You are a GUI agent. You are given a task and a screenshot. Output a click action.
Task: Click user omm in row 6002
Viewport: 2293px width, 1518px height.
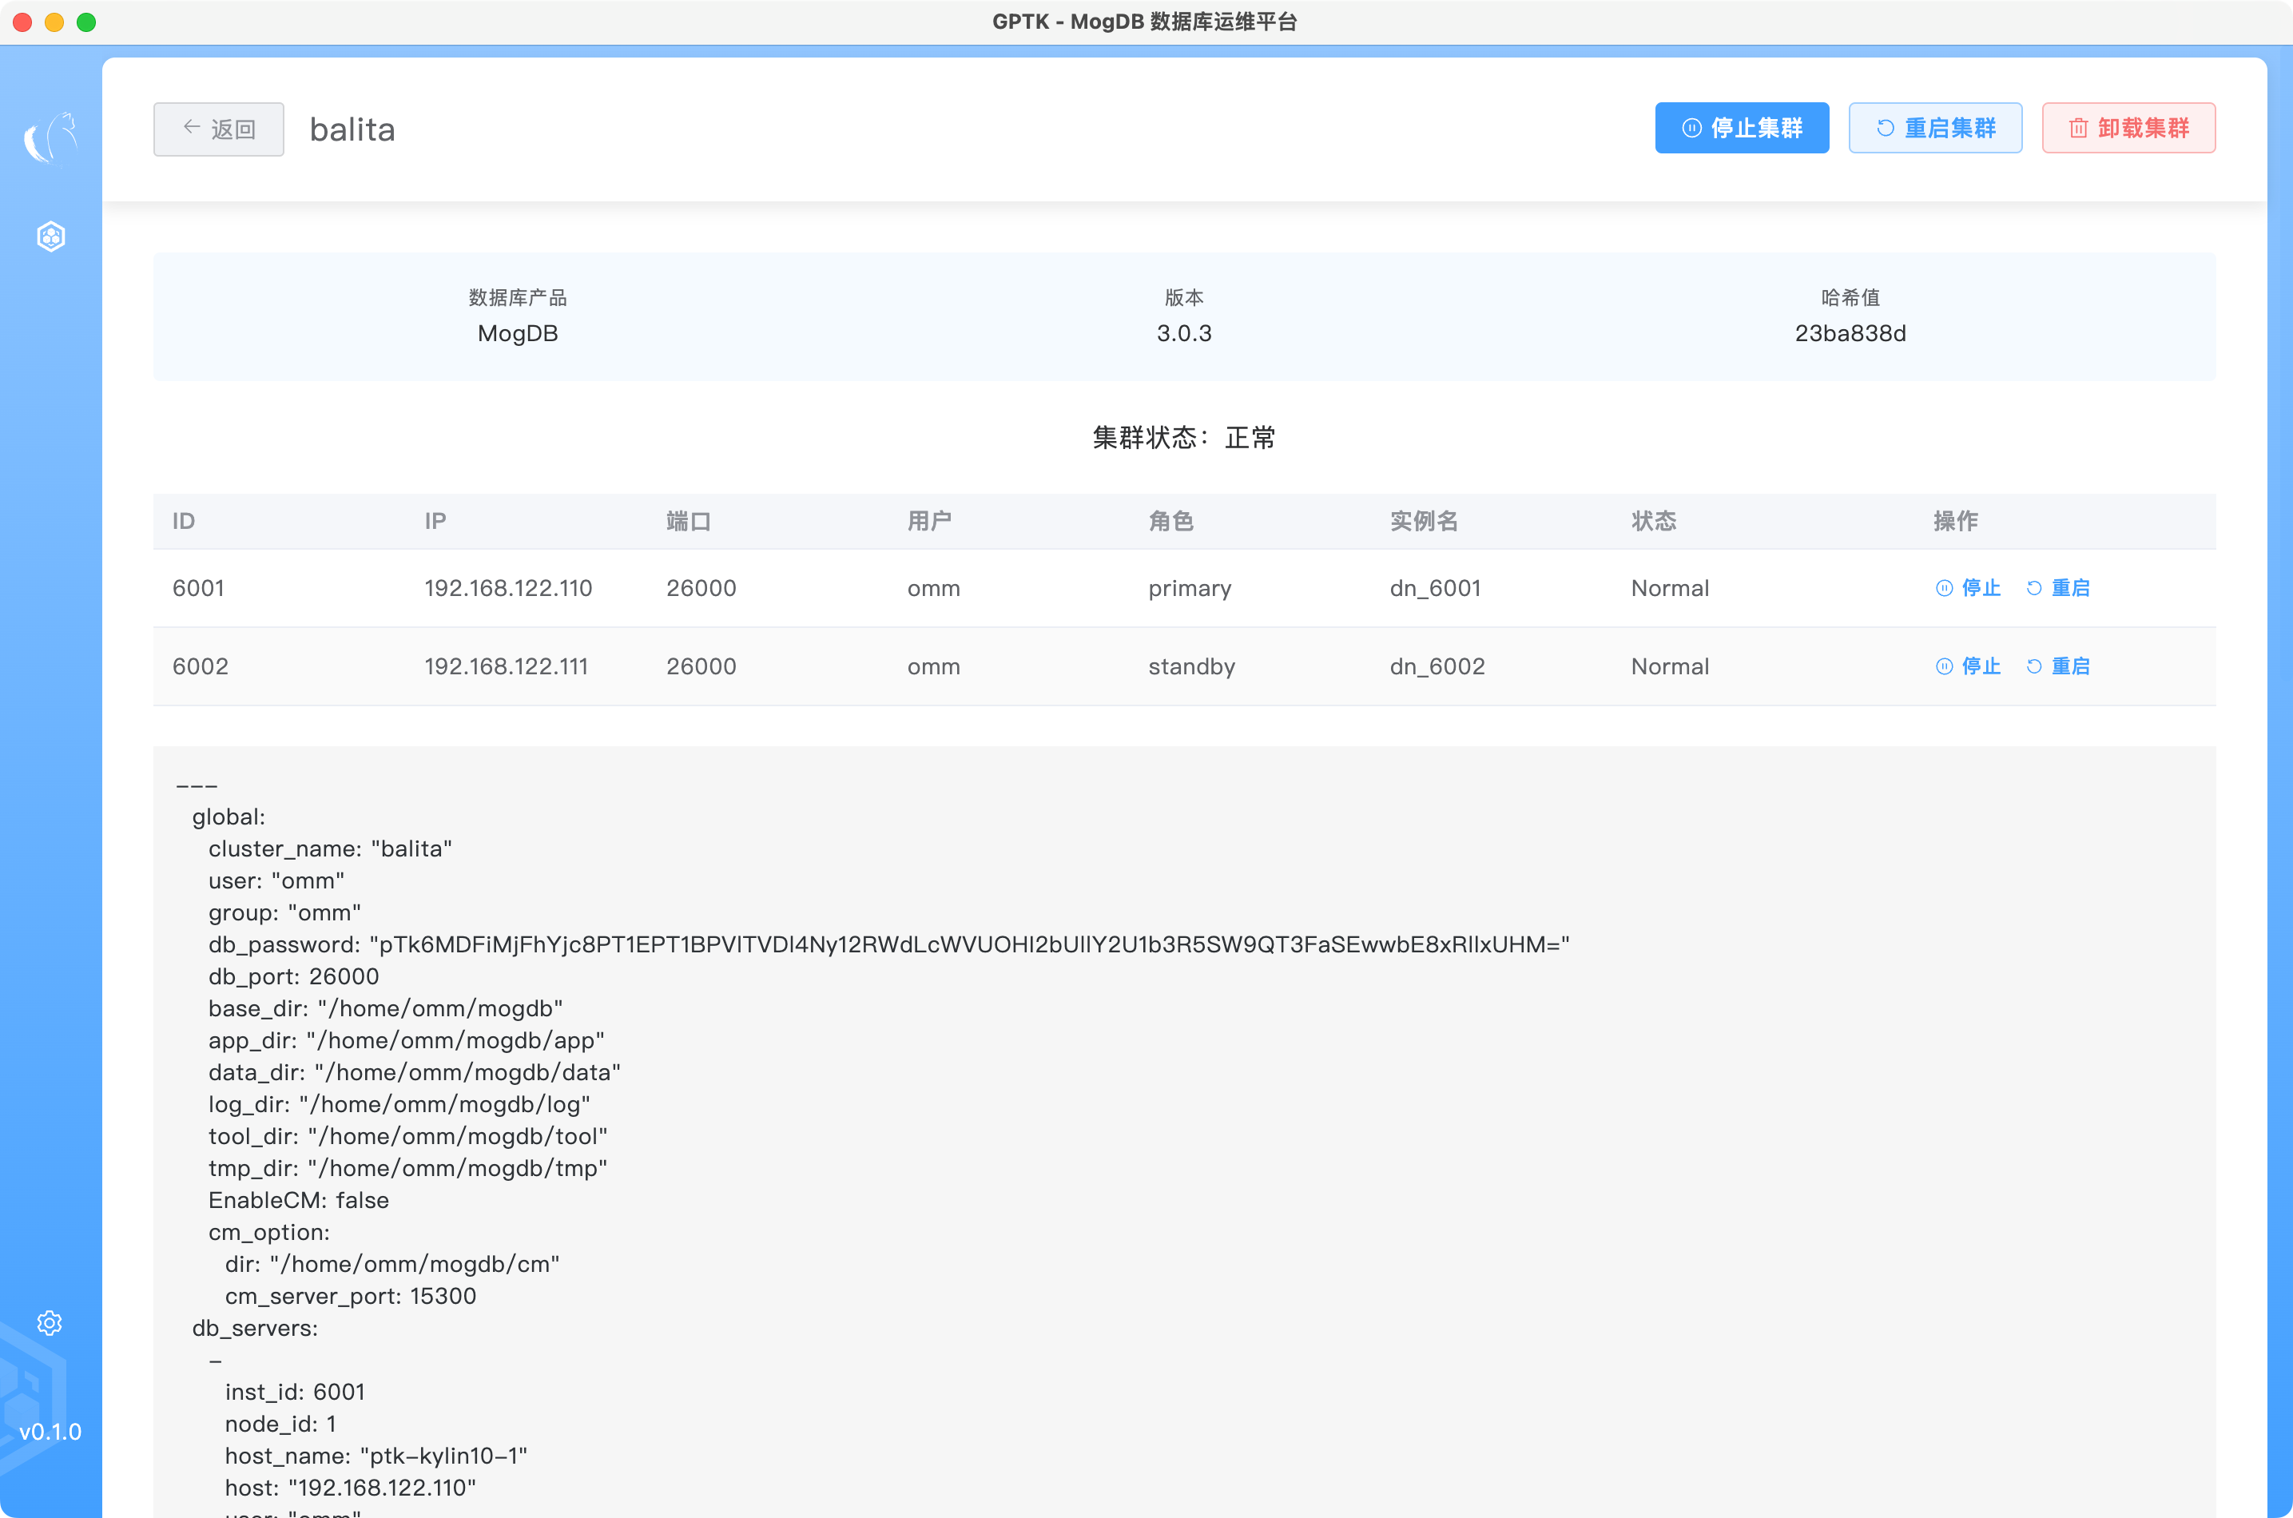(x=934, y=667)
